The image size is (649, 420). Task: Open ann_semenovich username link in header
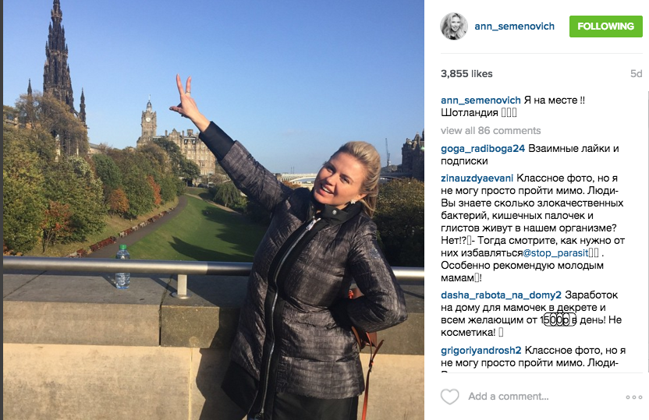(x=515, y=26)
